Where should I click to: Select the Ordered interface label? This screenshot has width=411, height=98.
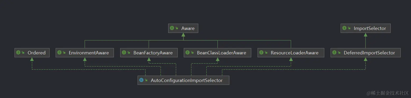[x=37, y=53]
